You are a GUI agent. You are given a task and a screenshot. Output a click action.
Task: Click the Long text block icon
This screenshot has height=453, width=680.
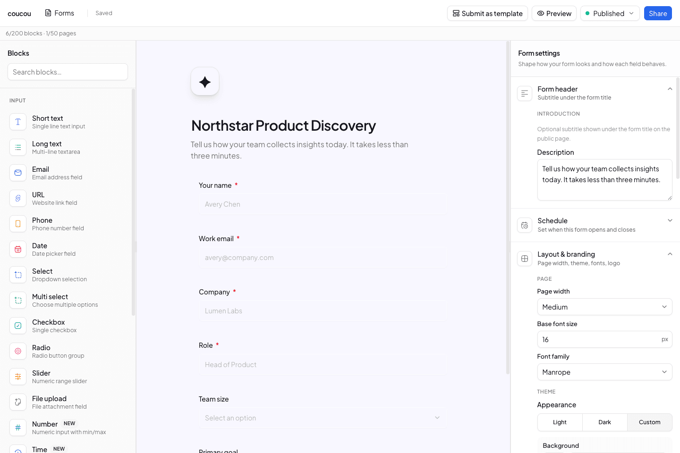pos(18,147)
